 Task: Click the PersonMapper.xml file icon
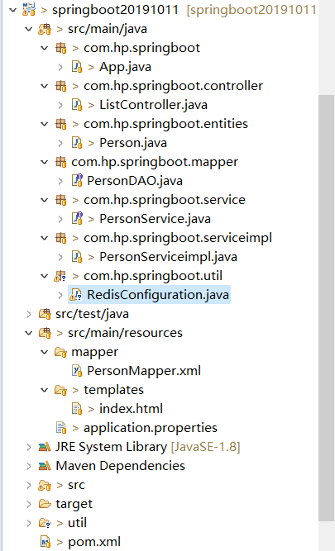pos(77,370)
